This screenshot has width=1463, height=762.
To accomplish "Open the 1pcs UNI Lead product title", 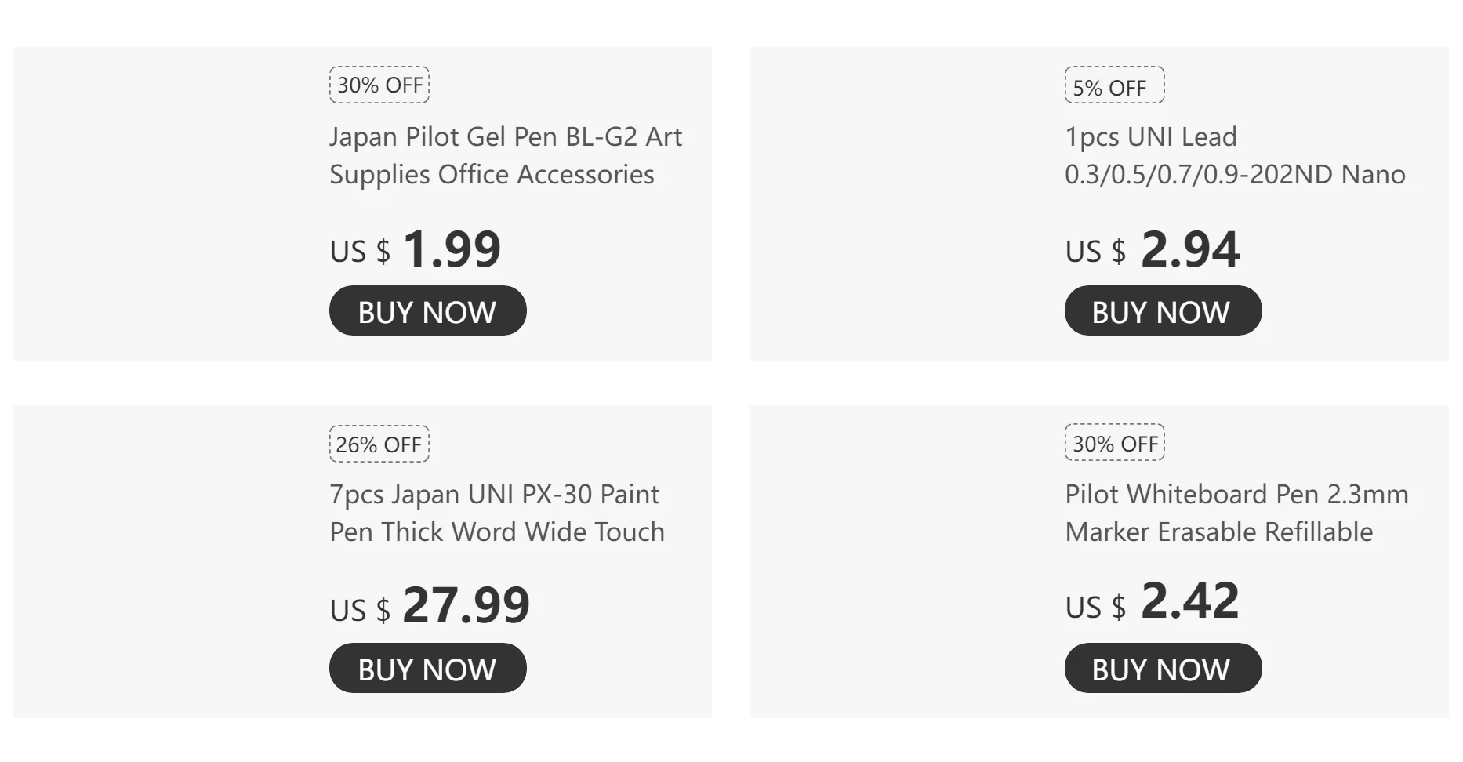I will pyautogui.click(x=1234, y=155).
